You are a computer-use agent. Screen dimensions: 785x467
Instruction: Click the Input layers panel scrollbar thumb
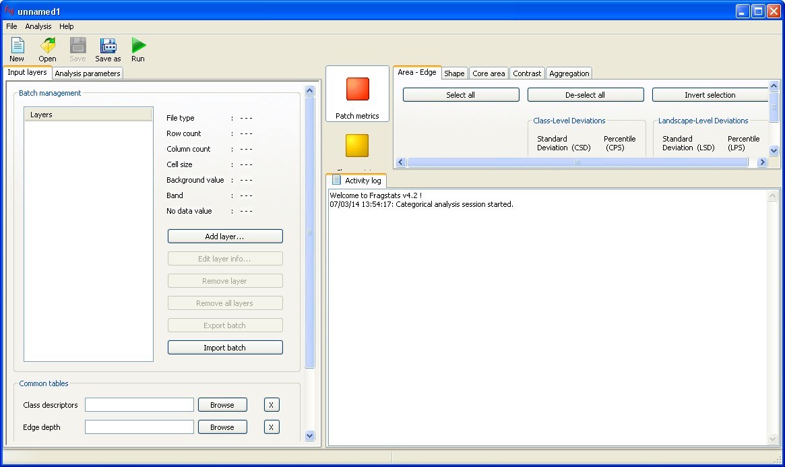click(309, 232)
